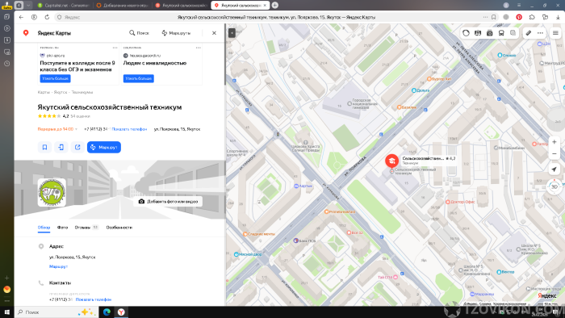The width and height of the screenshot is (565, 318).
Task: Save the place with the bookmark button
Action: [44, 147]
